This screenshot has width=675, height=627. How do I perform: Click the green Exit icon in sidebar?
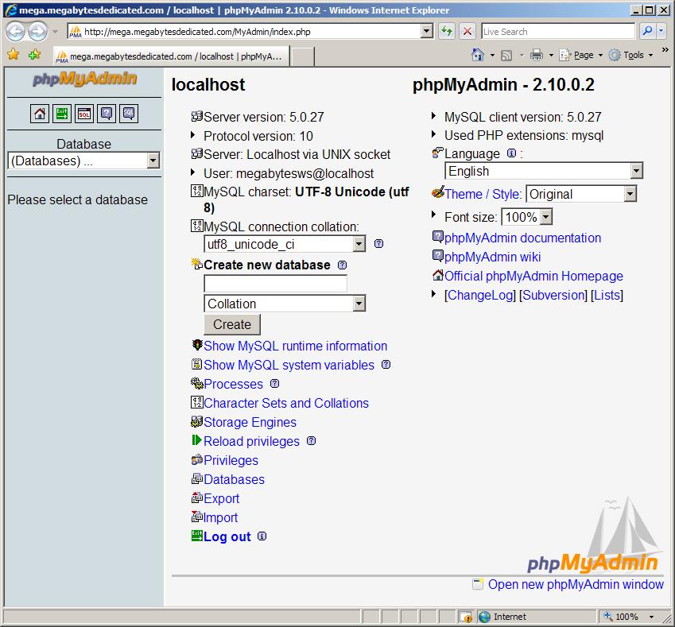pyautogui.click(x=62, y=114)
